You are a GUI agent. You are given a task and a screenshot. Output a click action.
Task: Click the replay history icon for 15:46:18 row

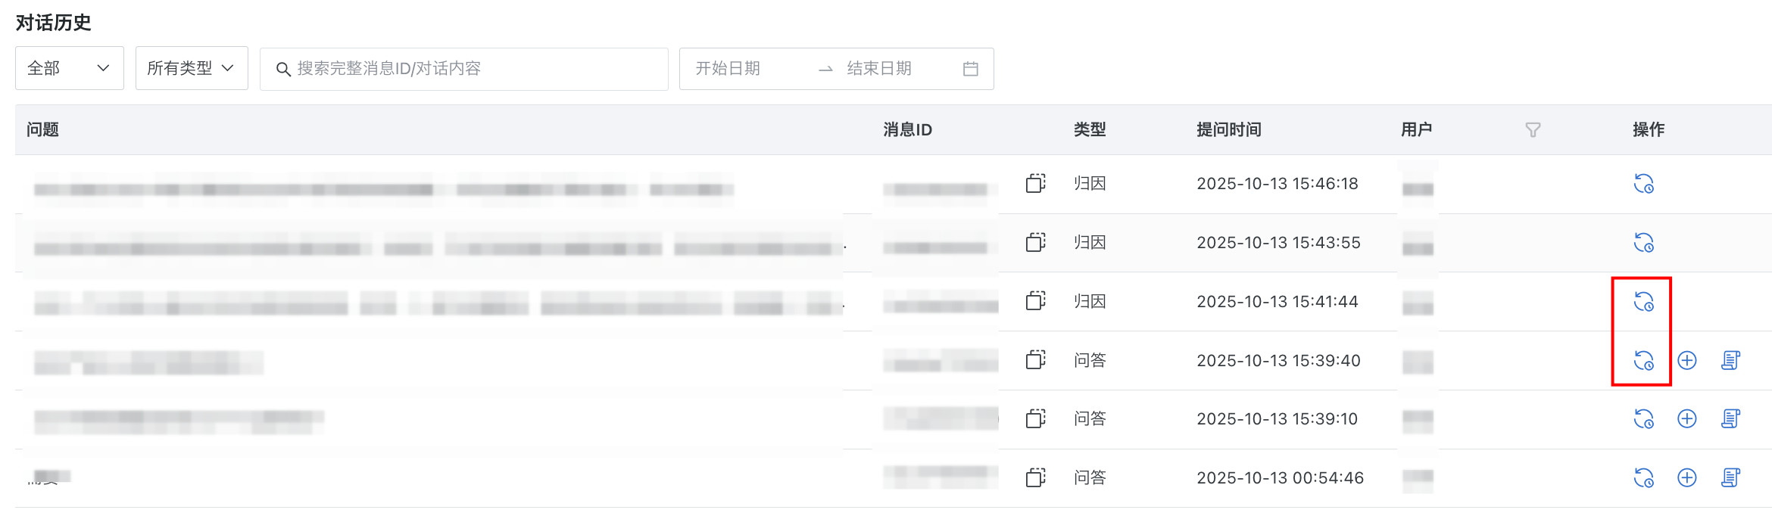[1643, 184]
